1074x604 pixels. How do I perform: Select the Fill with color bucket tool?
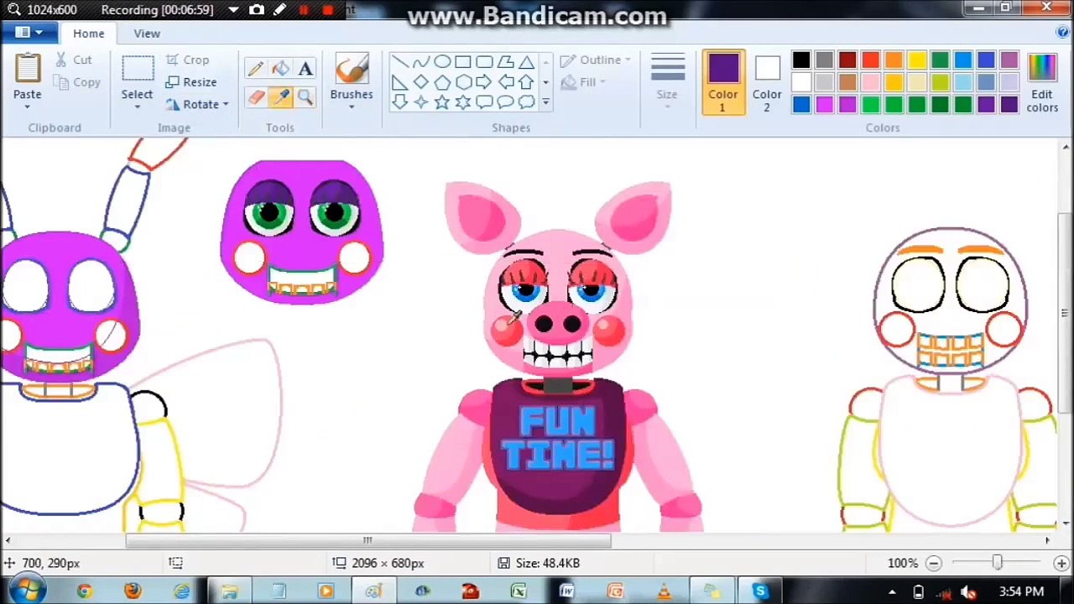280,69
